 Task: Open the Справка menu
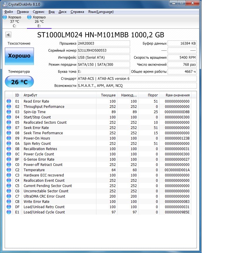[x=77, y=12]
